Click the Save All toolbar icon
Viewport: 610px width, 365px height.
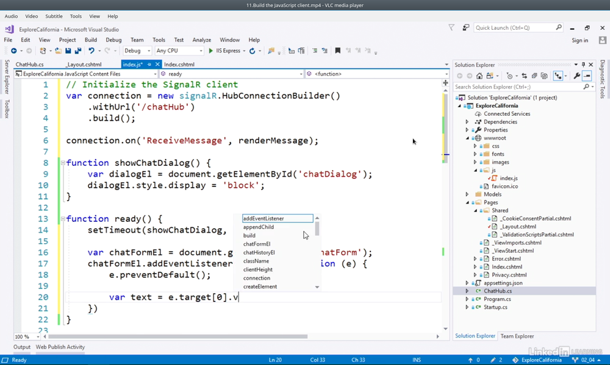(77, 51)
